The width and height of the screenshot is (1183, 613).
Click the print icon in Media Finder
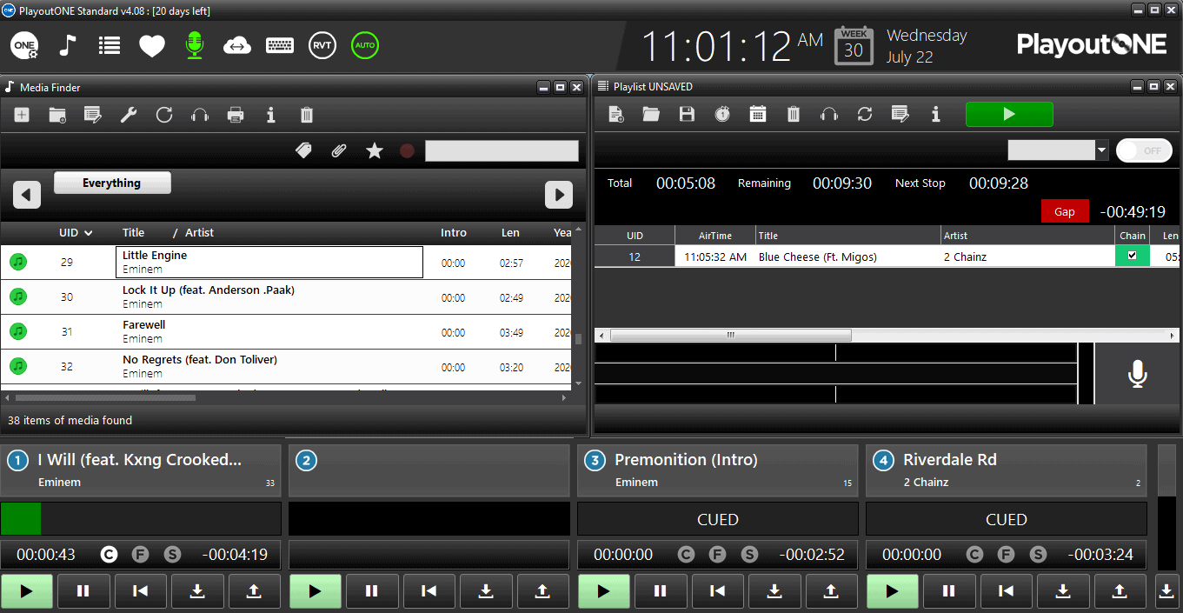235,114
